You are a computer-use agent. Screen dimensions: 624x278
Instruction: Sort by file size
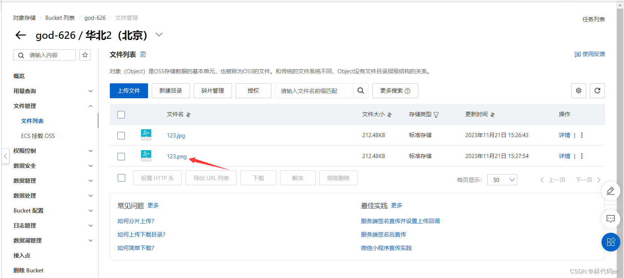coord(389,115)
